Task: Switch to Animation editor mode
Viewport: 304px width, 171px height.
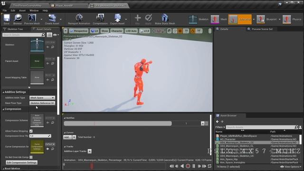Action: pos(240,19)
